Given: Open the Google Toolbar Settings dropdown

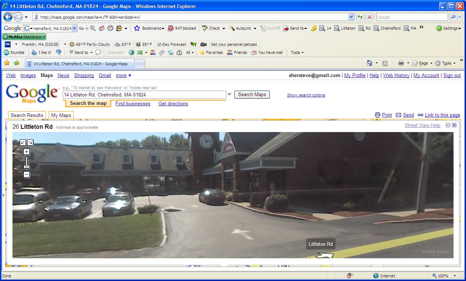Looking at the screenshot, I should [x=448, y=28].
